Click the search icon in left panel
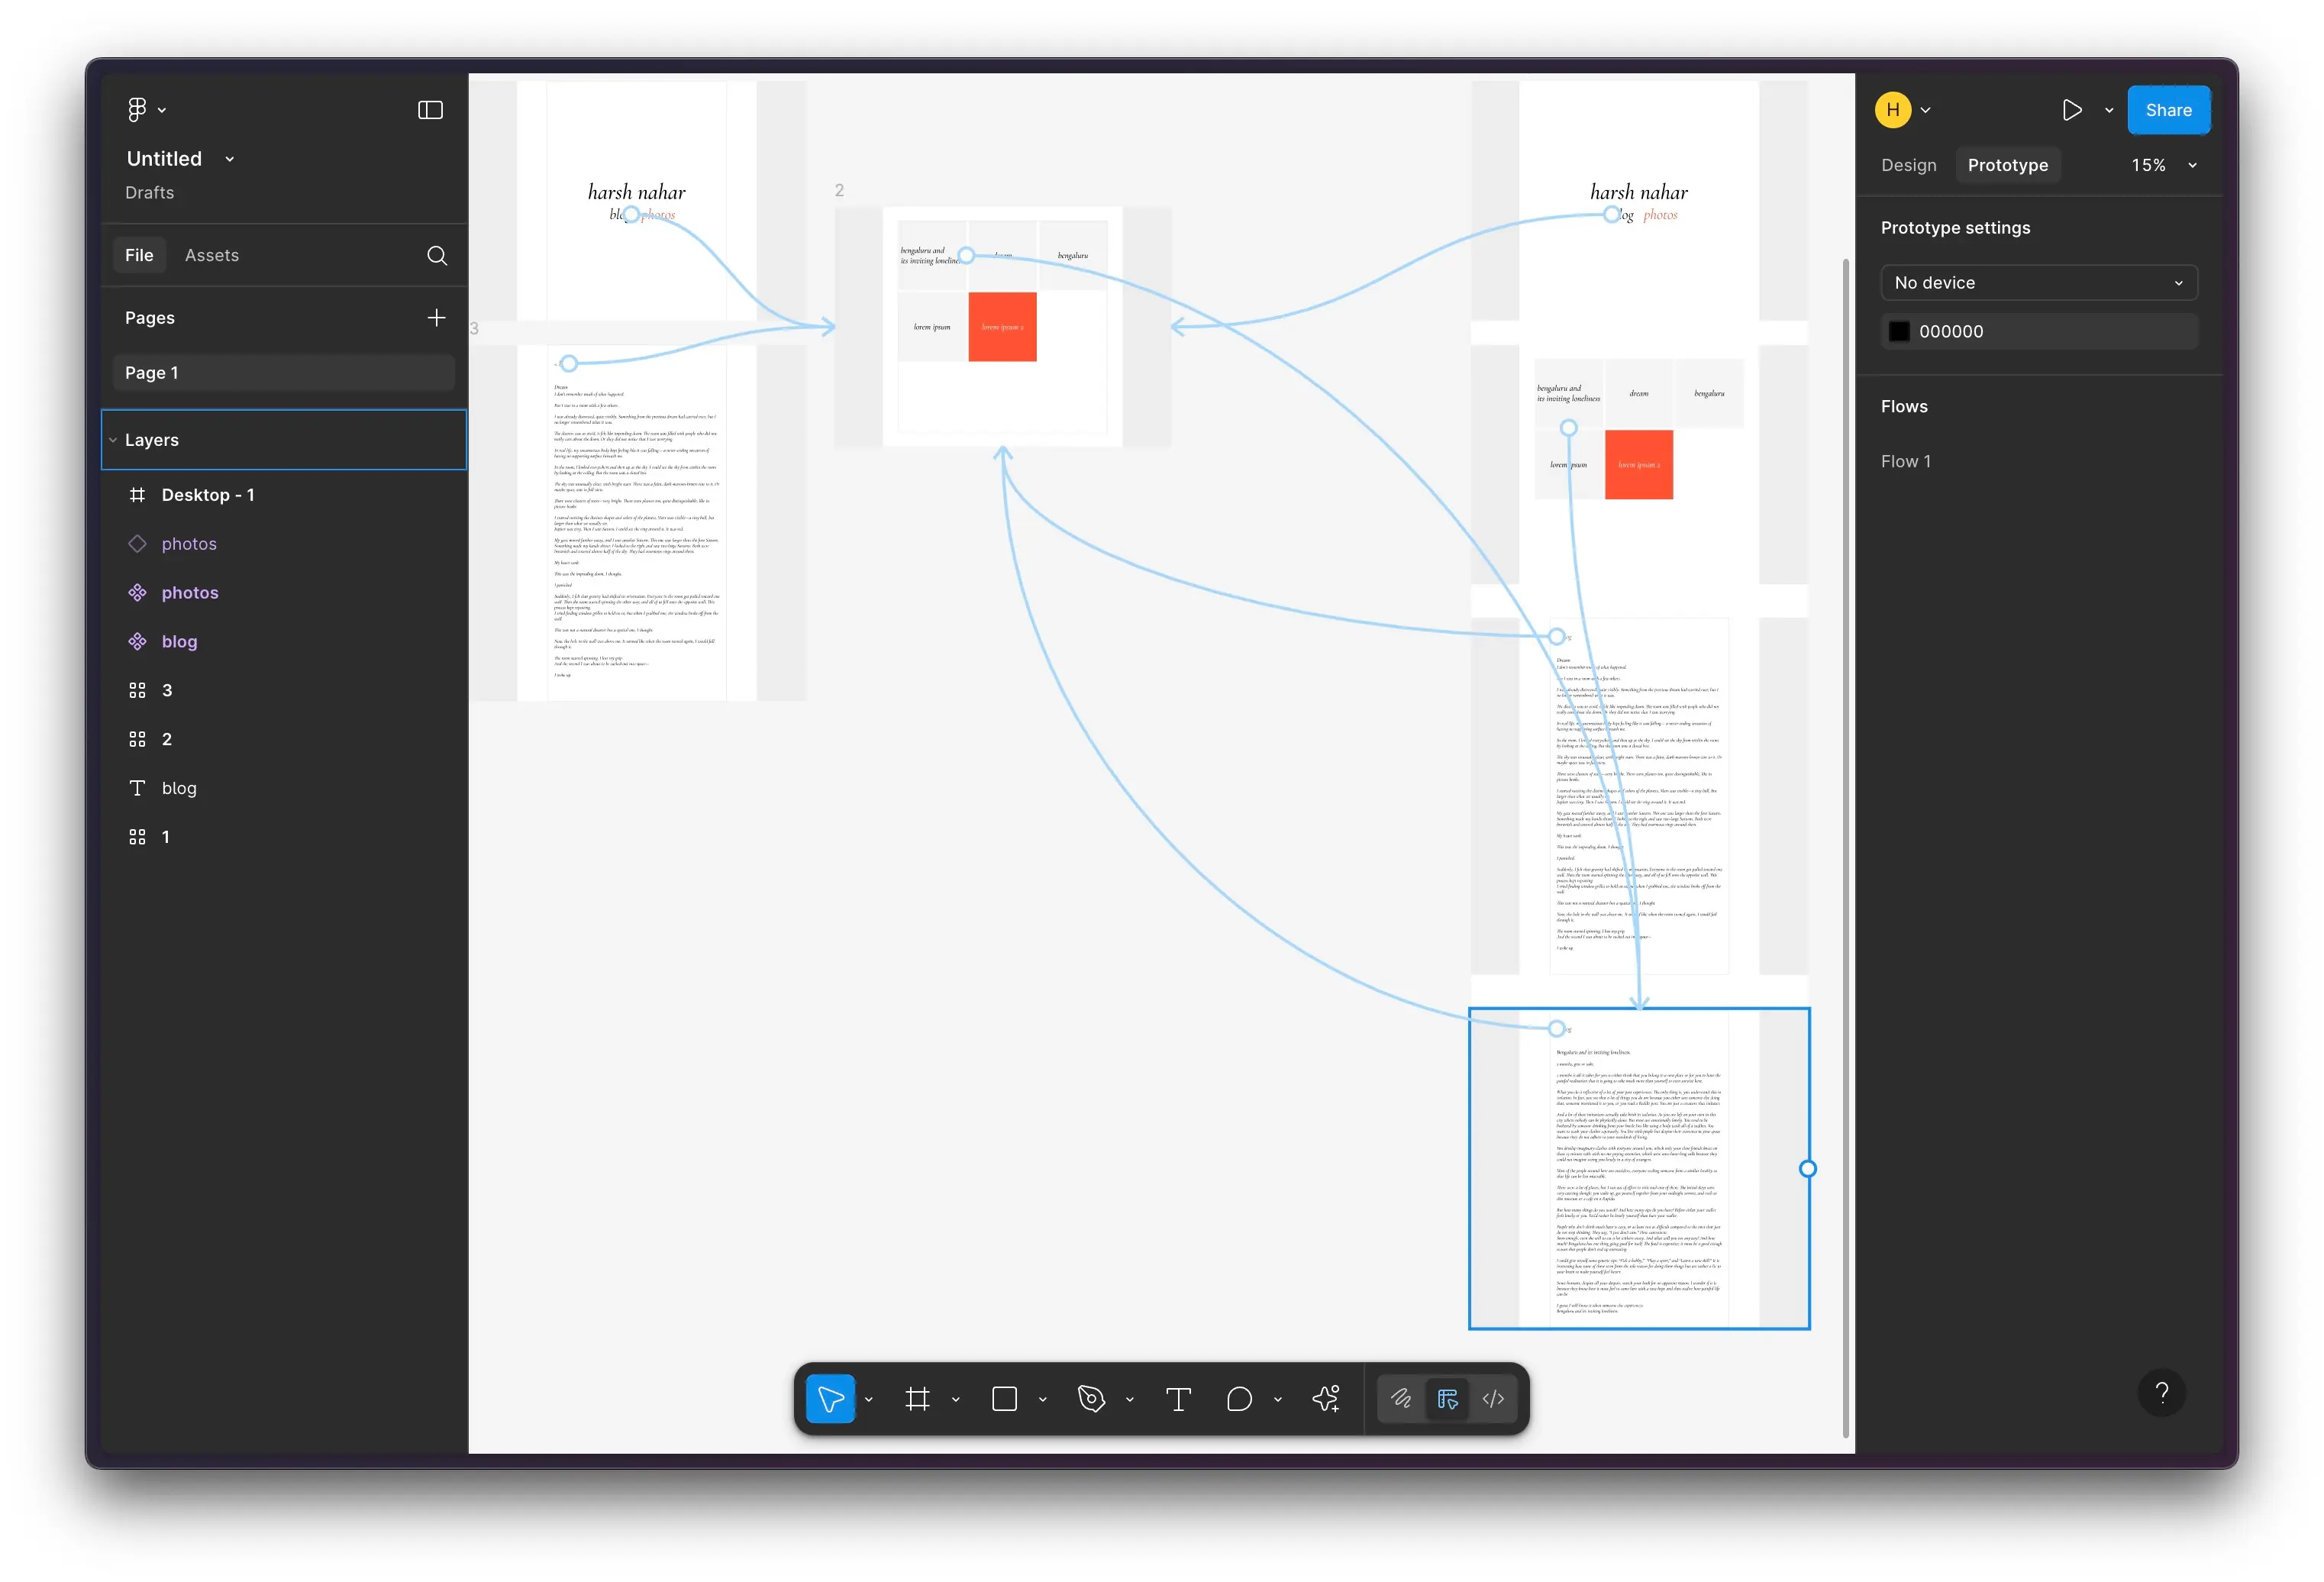 tap(437, 255)
